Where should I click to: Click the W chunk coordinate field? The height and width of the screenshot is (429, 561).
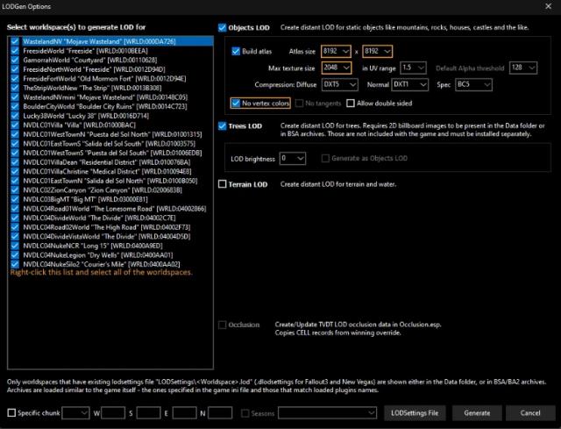113,413
